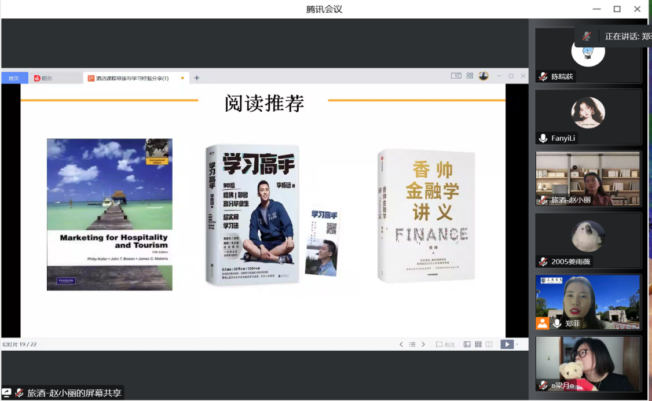Switch to slide sorter grid view
652x401 pixels.
click(x=478, y=344)
